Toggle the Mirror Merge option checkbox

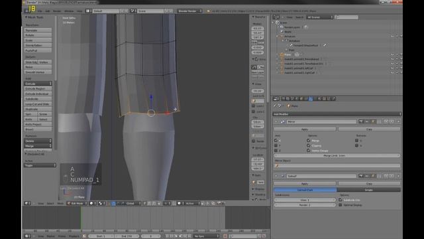tap(309, 140)
